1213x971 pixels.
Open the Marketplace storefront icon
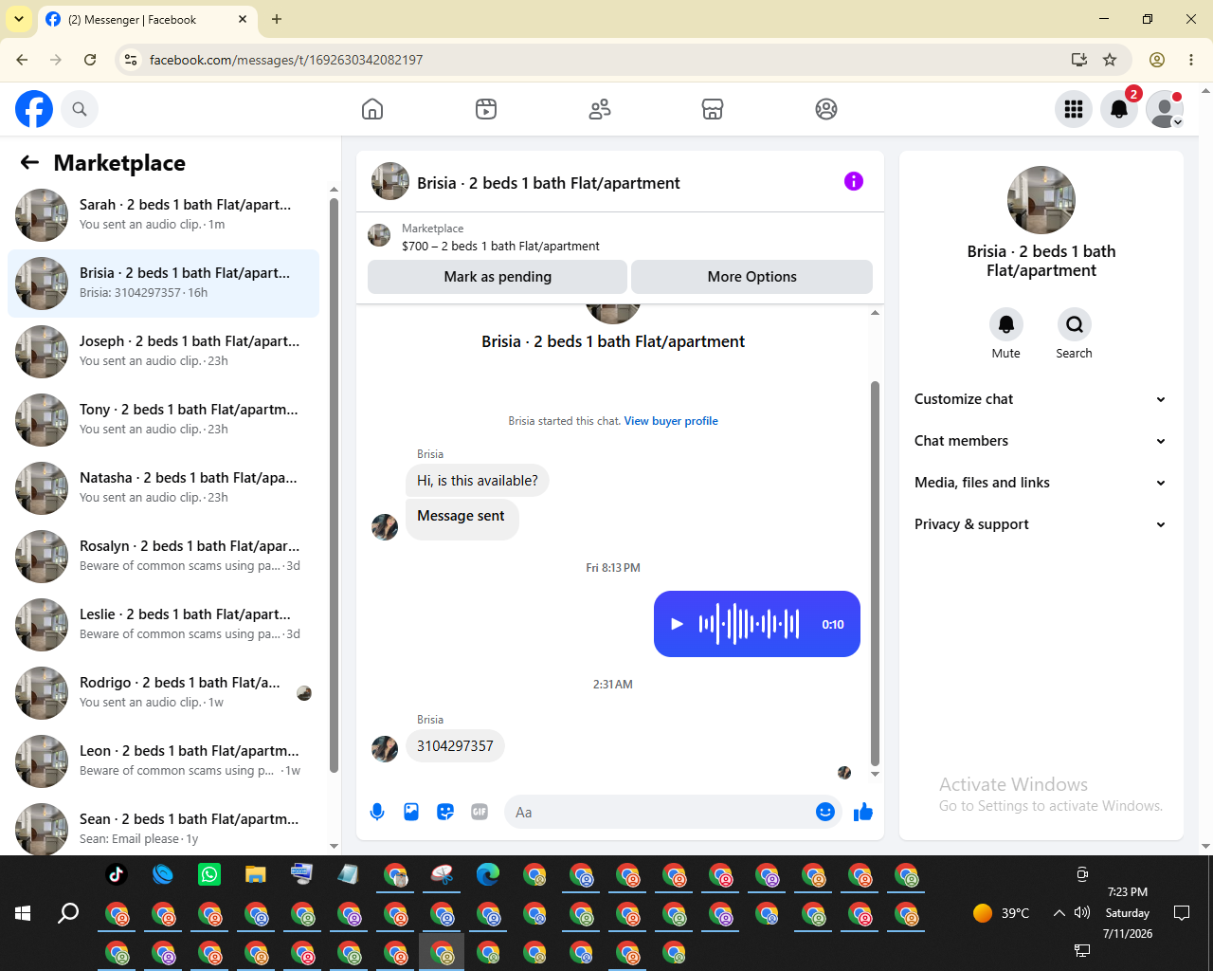coord(713,109)
